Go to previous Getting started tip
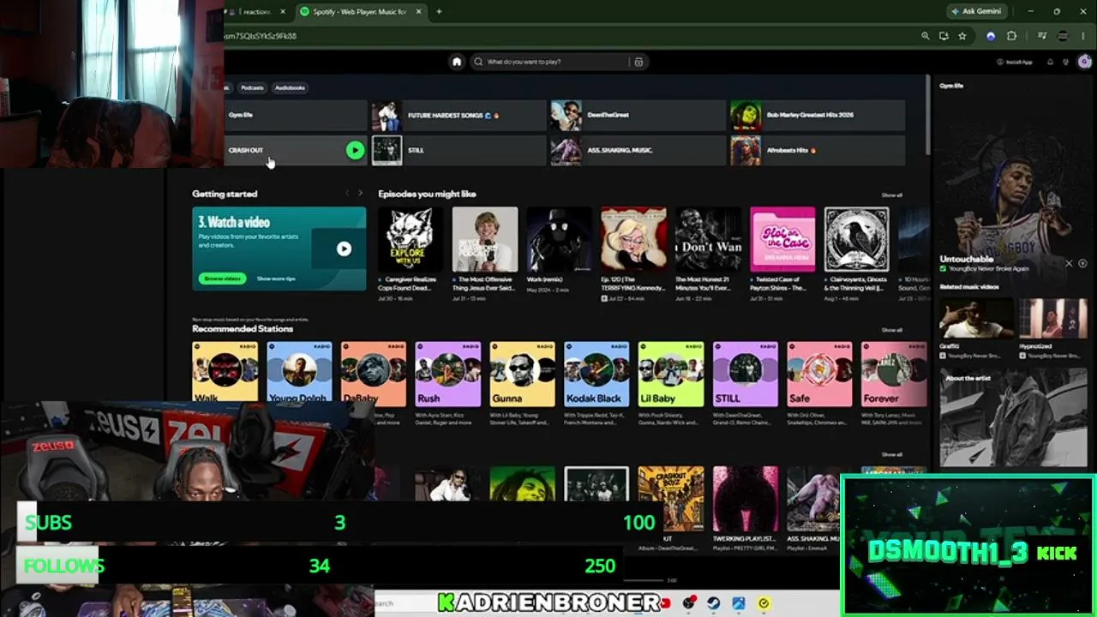 coord(346,194)
